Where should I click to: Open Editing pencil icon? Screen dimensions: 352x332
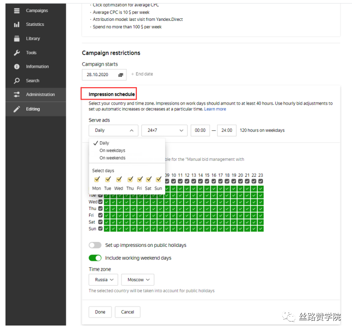pyautogui.click(x=16, y=109)
